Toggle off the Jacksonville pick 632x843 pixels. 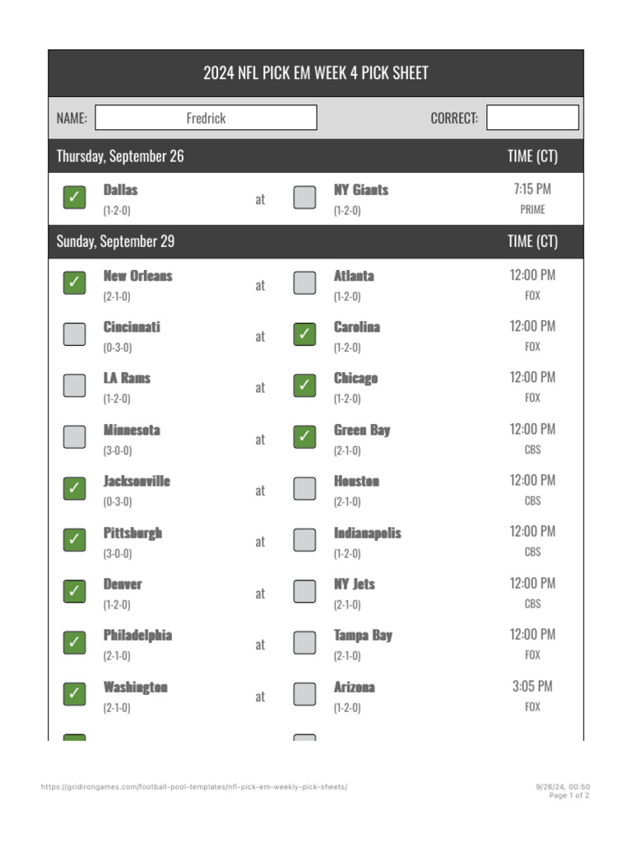click(75, 488)
